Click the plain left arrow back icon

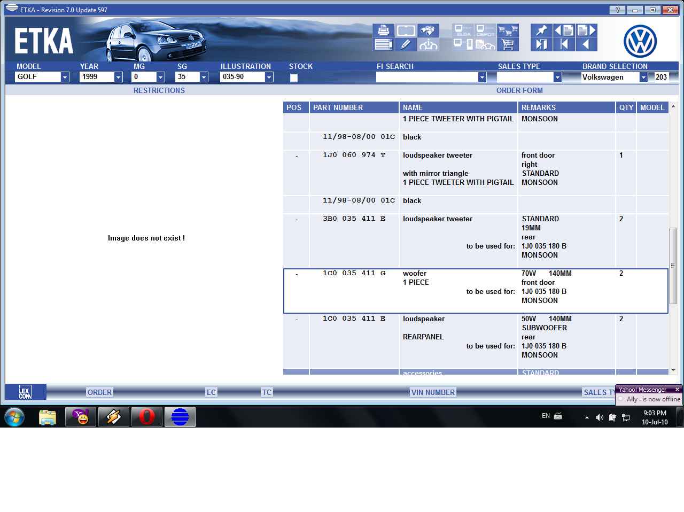[586, 44]
